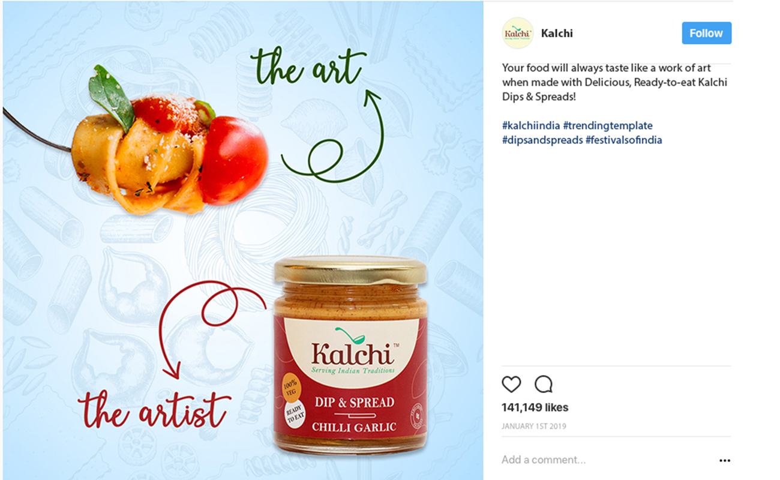The height and width of the screenshot is (480, 780).
Task: Follow the Kalchi account
Action: 706,33
